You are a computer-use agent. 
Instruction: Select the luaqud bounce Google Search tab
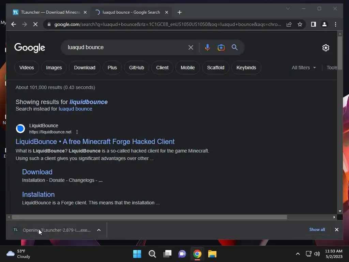click(x=131, y=12)
